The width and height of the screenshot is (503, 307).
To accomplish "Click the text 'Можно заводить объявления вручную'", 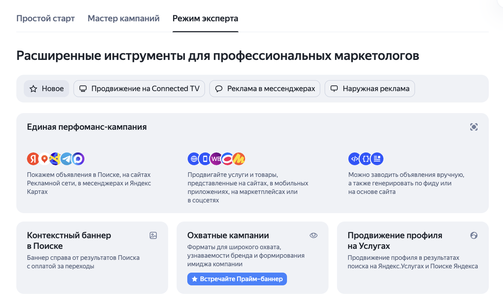I will [406, 175].
